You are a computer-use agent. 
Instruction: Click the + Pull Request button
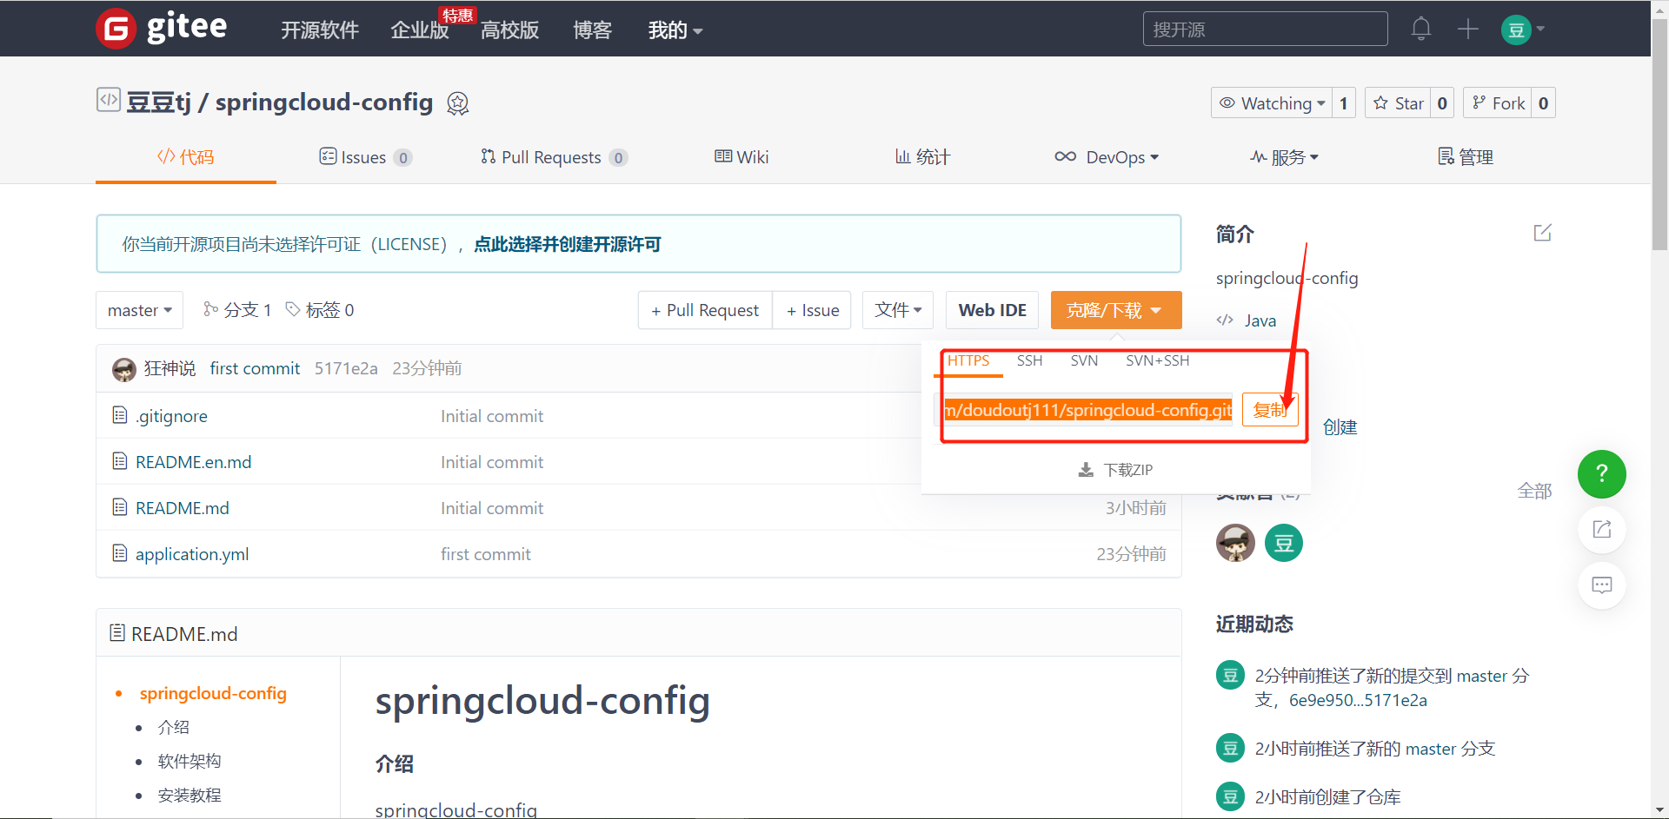(705, 310)
